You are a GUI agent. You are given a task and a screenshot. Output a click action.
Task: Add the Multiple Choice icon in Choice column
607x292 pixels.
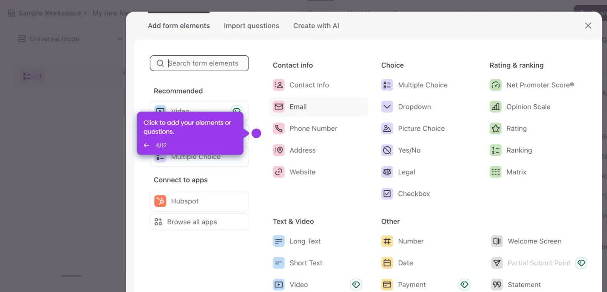point(387,85)
